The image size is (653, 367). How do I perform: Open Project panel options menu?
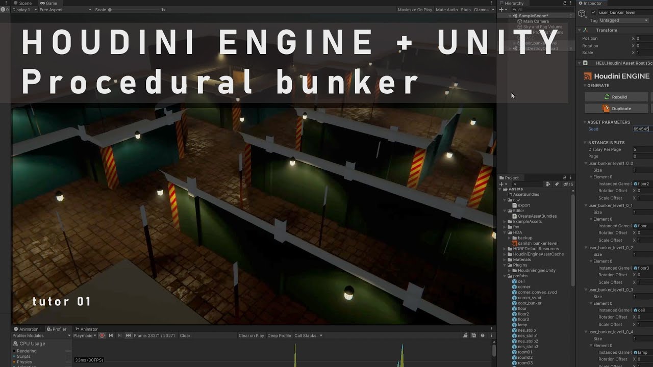pos(571,178)
